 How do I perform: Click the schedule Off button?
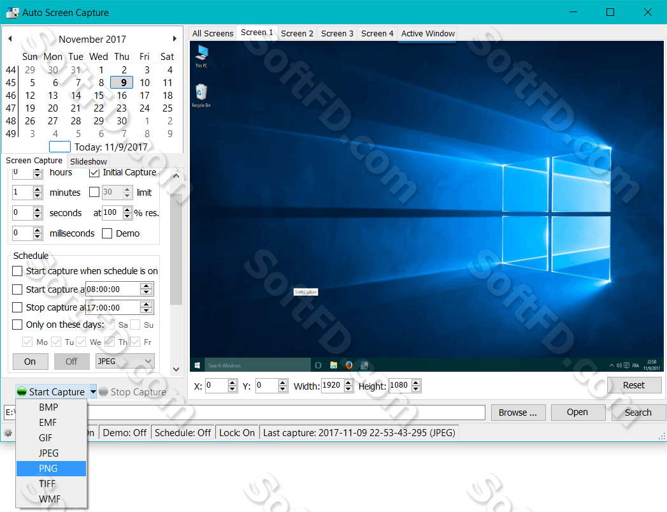click(71, 362)
